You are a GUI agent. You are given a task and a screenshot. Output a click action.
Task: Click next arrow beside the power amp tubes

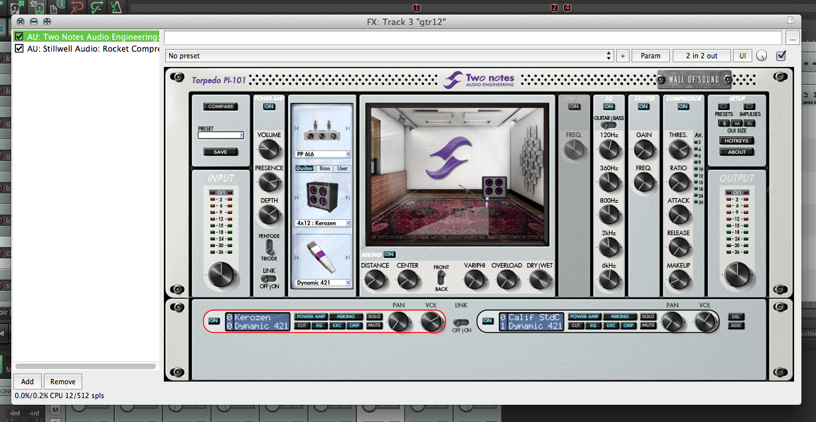point(346,128)
